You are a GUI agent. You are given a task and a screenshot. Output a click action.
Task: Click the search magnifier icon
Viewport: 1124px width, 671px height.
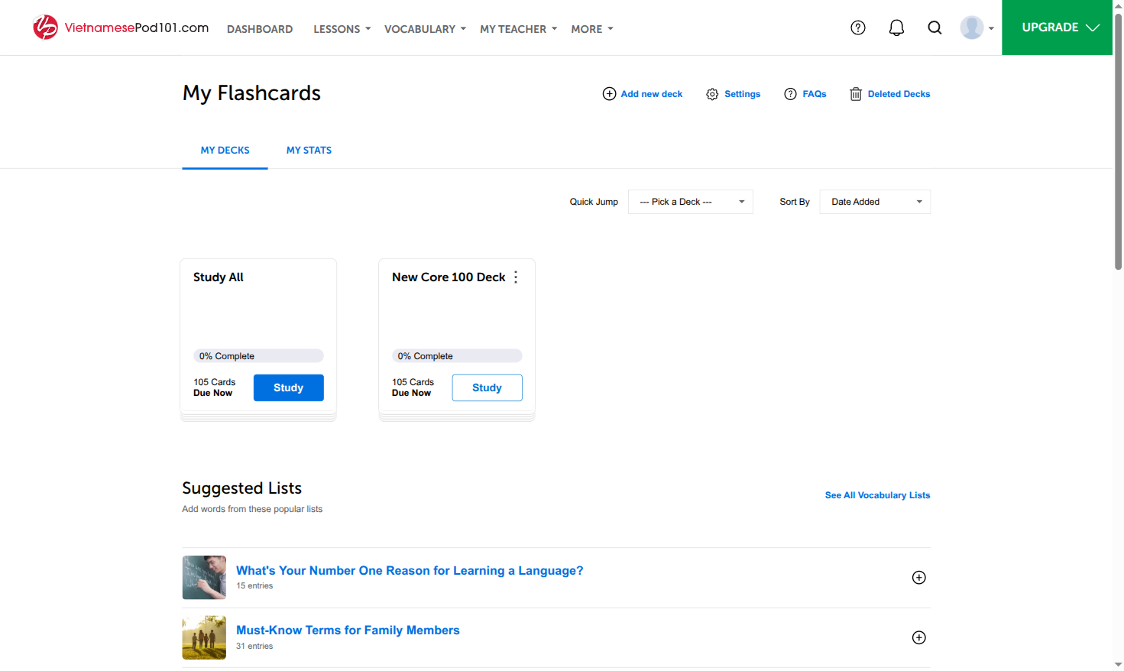(x=935, y=28)
